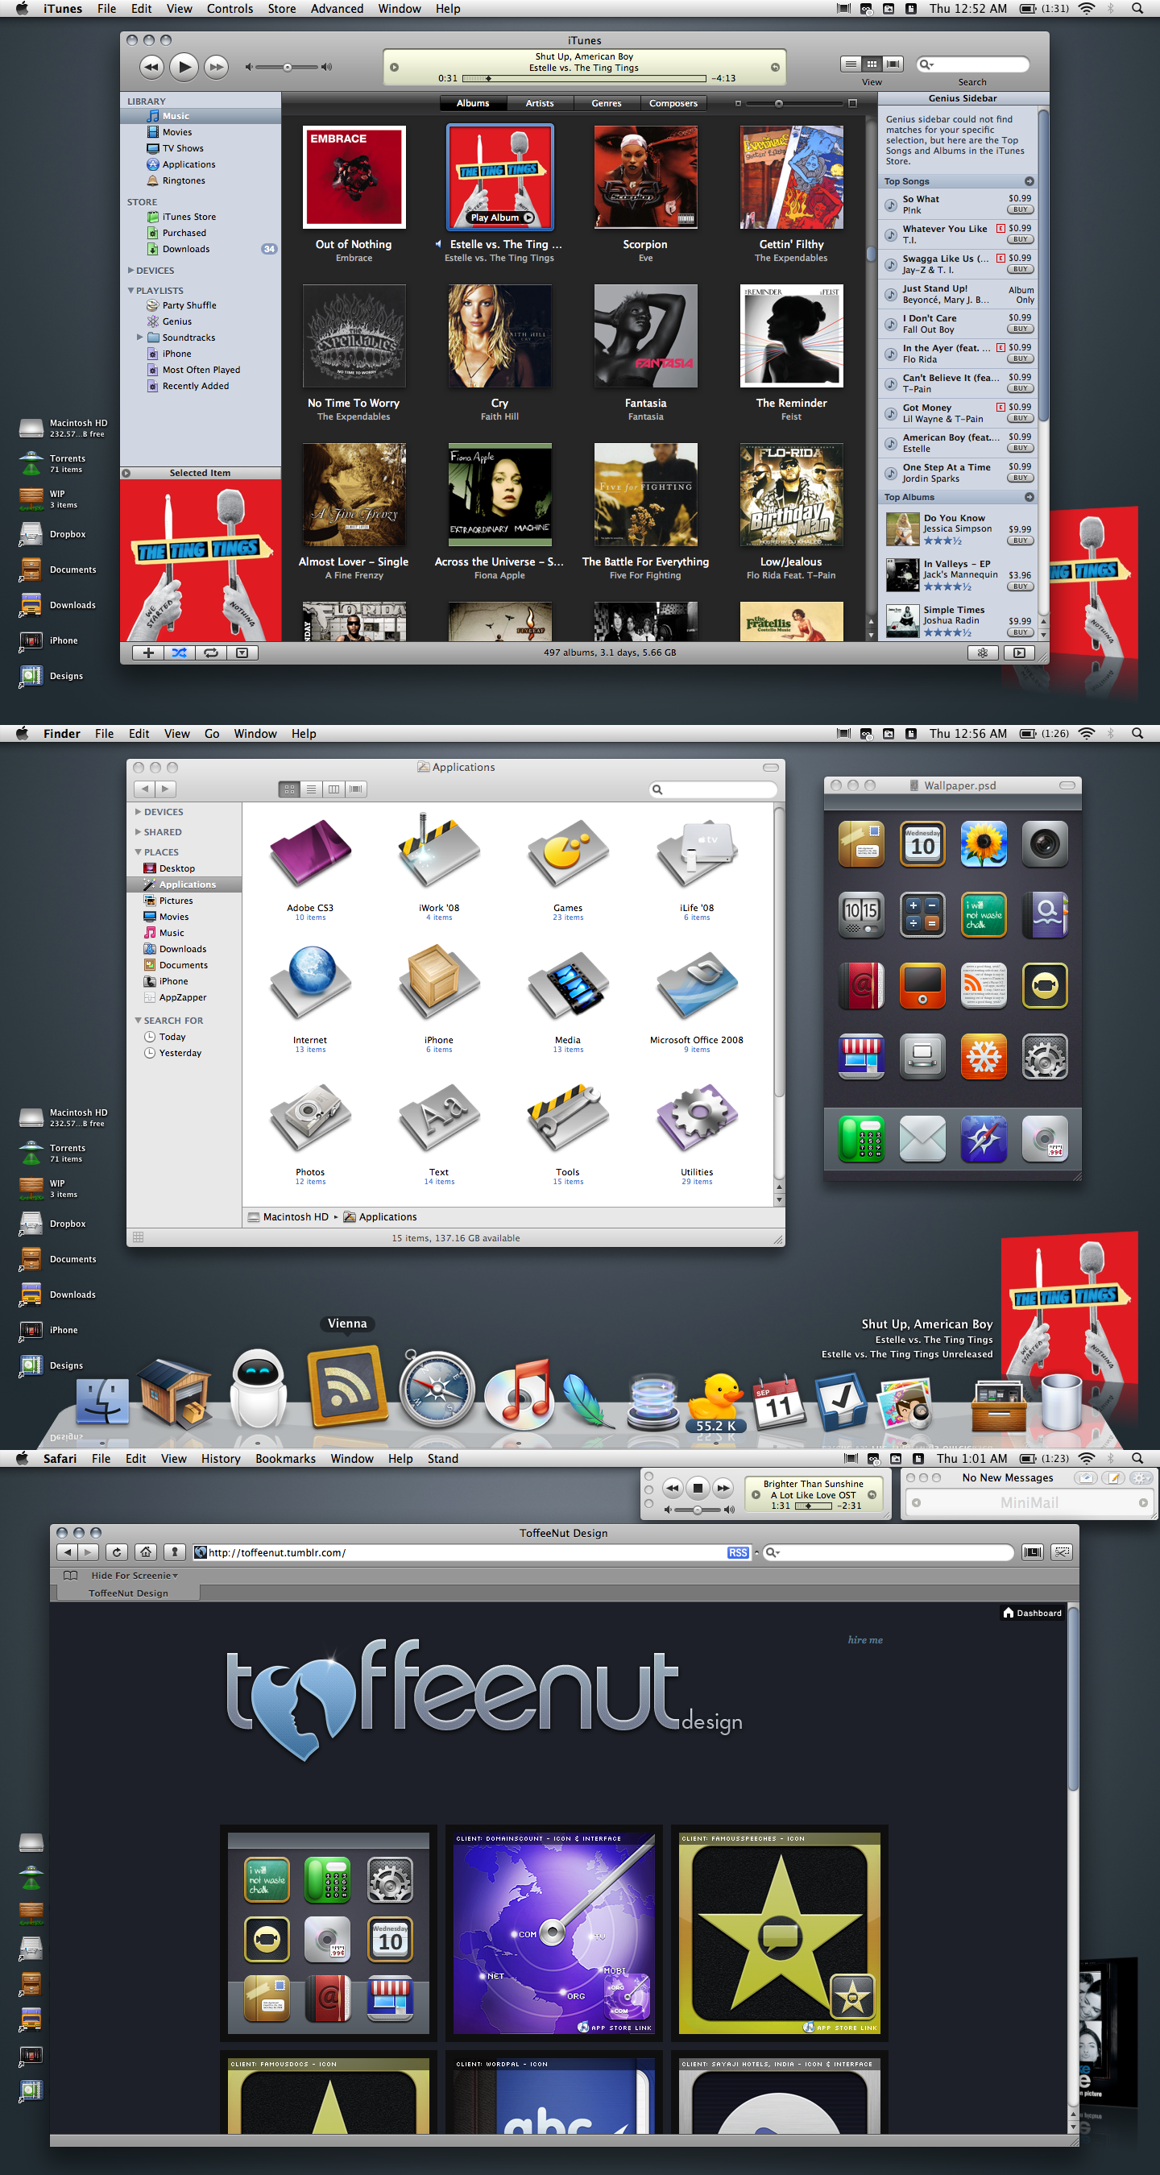This screenshot has width=1160, height=2175.
Task: Open Safari compass in Dock
Action: point(437,1388)
